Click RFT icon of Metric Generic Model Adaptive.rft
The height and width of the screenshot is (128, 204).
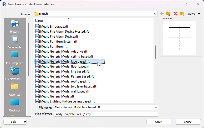pyautogui.click(x=38, y=51)
